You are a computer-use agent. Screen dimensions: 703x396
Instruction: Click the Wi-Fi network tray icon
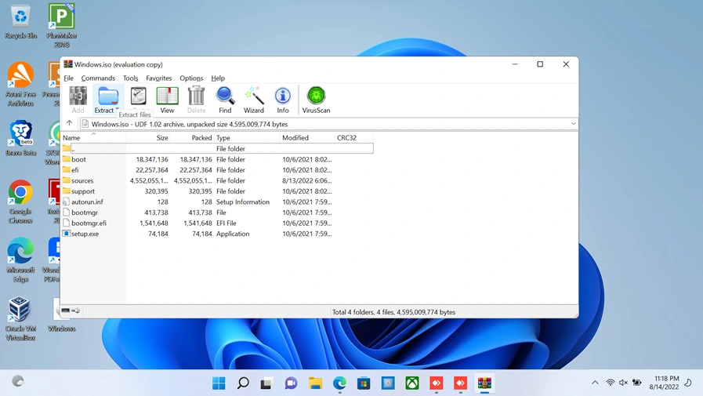[611, 383]
